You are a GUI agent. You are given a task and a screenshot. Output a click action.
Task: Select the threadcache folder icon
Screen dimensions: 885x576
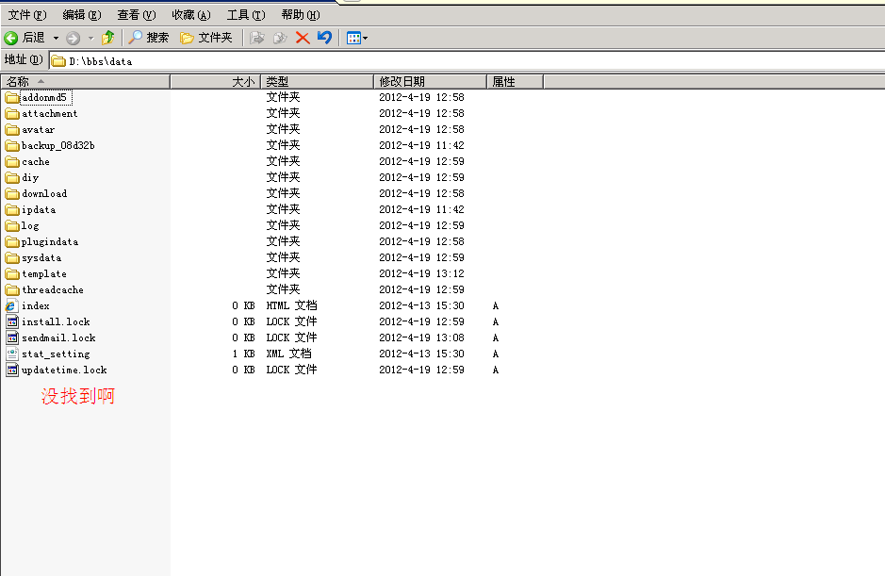[x=12, y=289]
